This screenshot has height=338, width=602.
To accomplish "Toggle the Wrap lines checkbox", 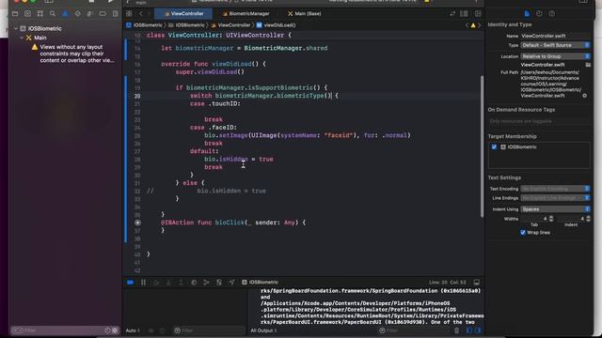I will 523,233.
